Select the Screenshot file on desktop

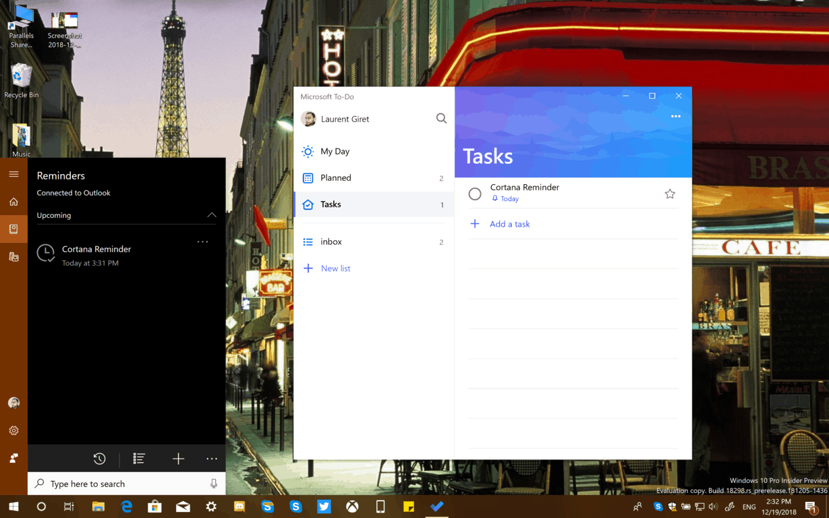[x=65, y=30]
